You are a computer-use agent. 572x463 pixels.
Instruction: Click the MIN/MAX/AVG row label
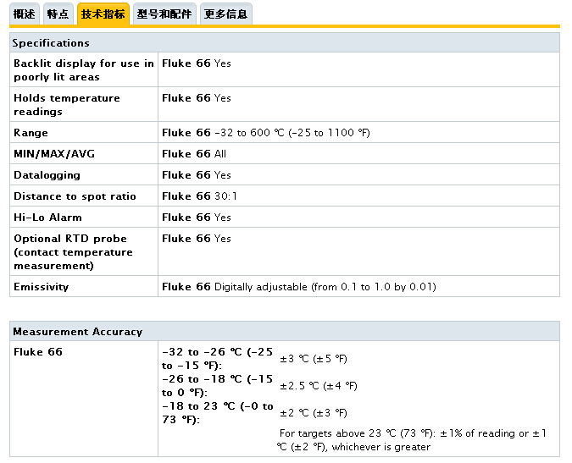pos(47,154)
